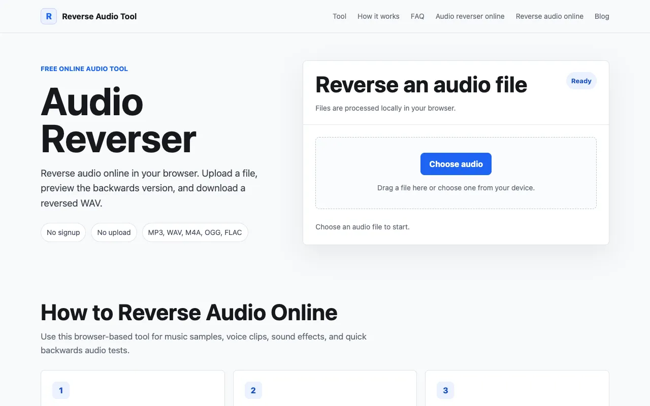
Task: Click the Ready status badge
Action: click(581, 81)
